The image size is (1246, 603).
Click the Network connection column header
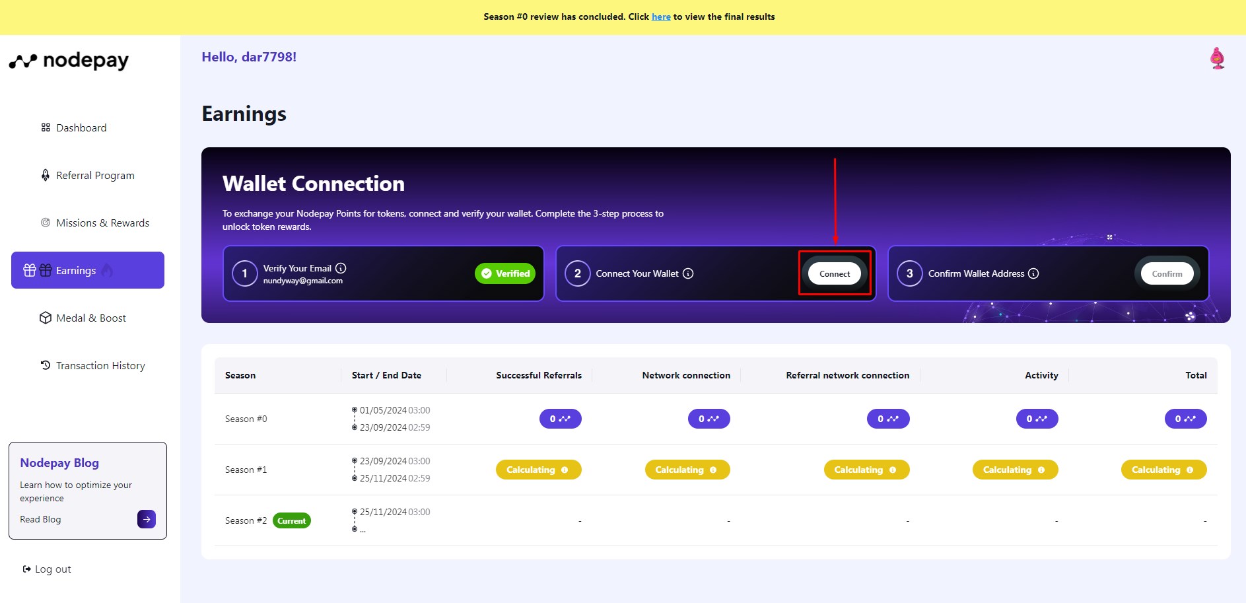[x=686, y=375]
